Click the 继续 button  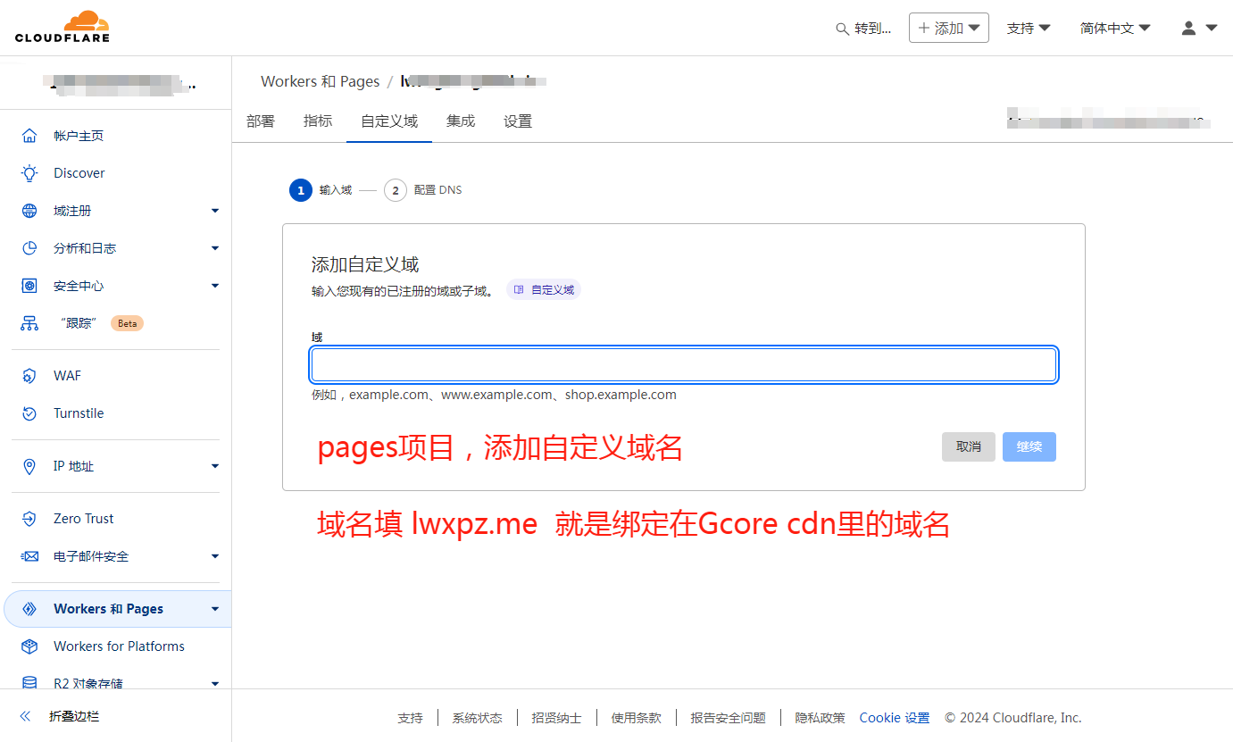(1029, 446)
